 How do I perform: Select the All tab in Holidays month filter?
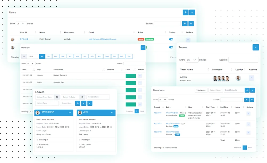pos(42,57)
